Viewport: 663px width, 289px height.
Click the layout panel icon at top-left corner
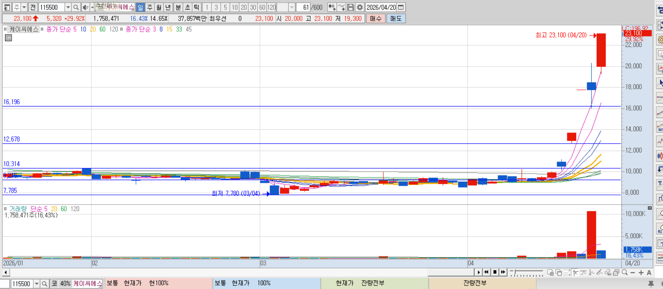click(x=7, y=7)
